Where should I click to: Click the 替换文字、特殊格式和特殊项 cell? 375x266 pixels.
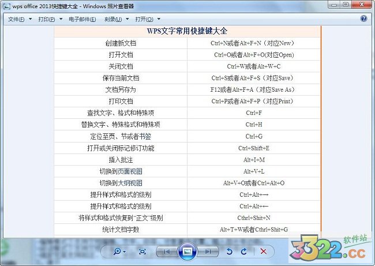click(121, 125)
